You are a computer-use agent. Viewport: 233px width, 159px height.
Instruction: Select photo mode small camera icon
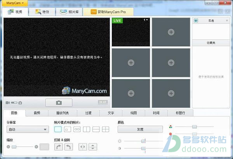tap(20, 103)
